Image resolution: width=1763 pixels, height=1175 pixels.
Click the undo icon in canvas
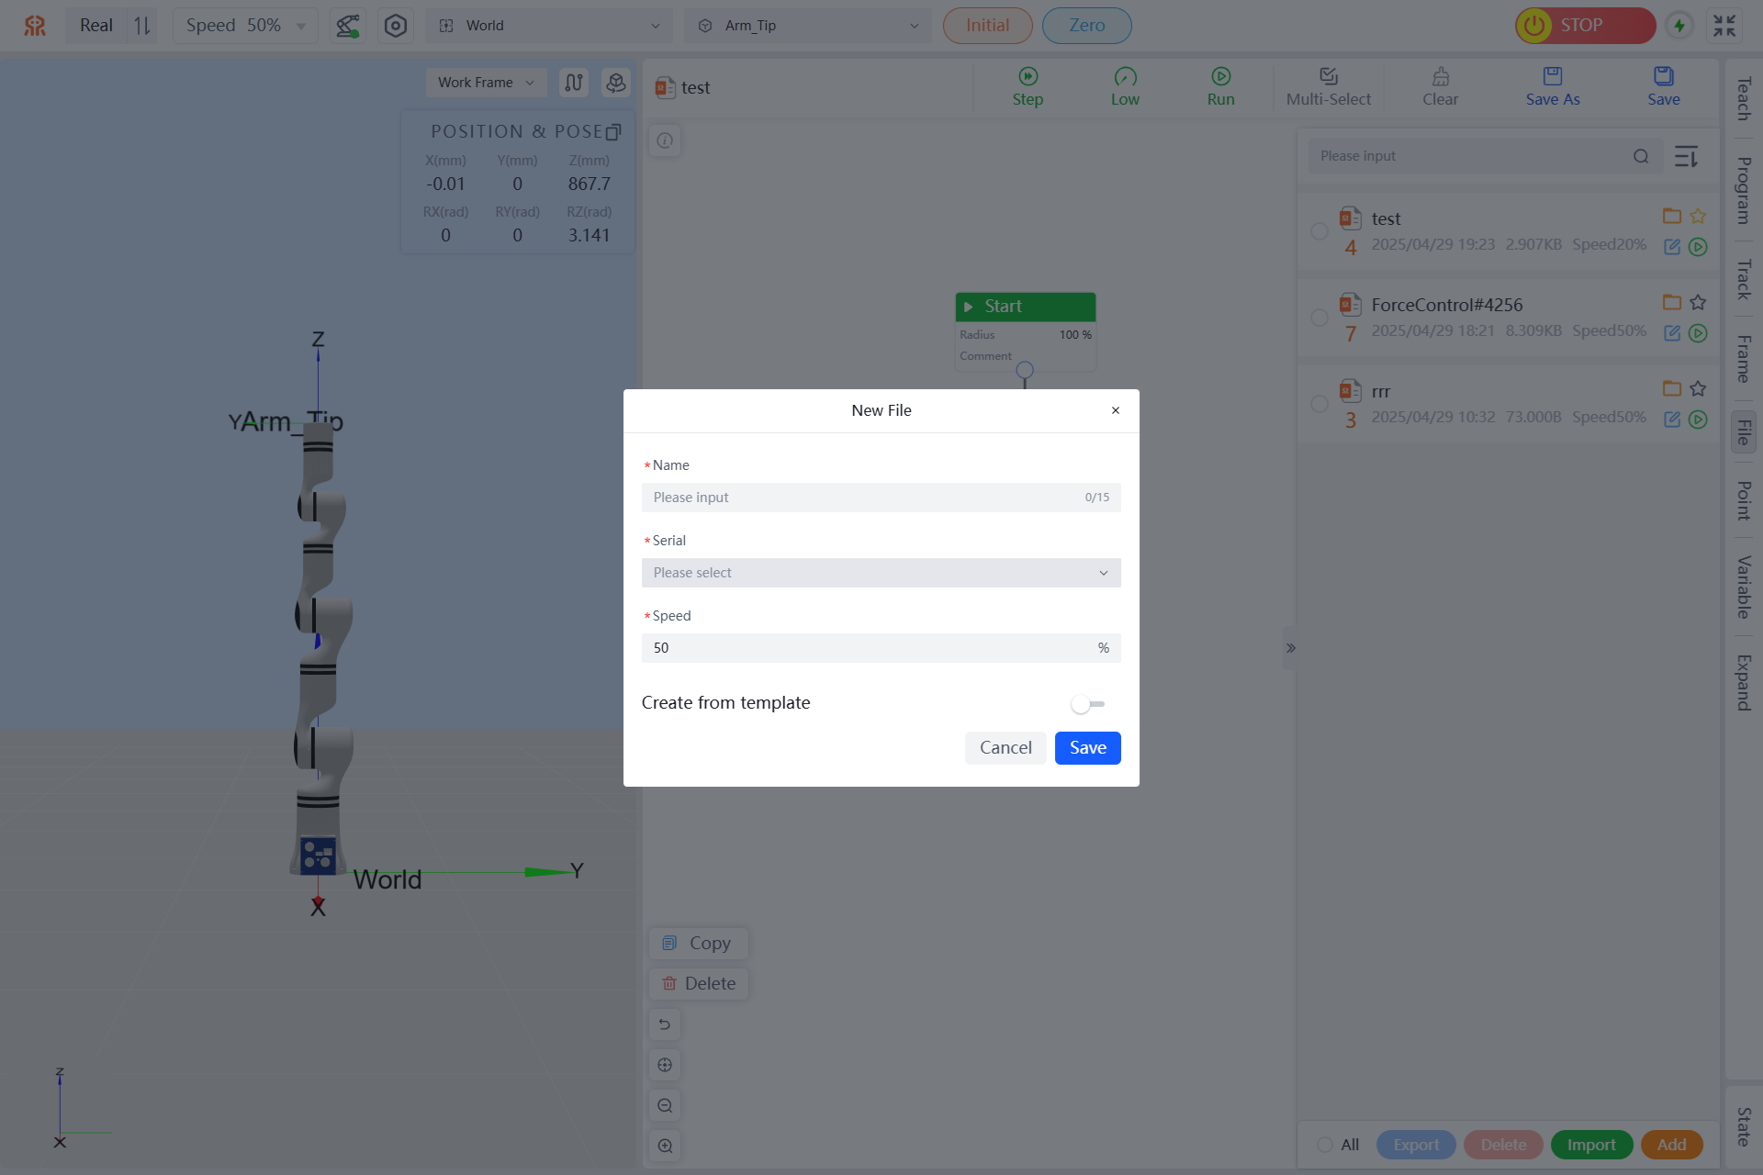click(665, 1024)
